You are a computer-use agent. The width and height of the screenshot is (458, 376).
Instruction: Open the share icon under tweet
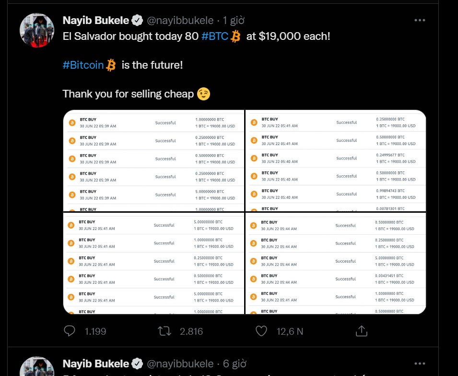[361, 331]
